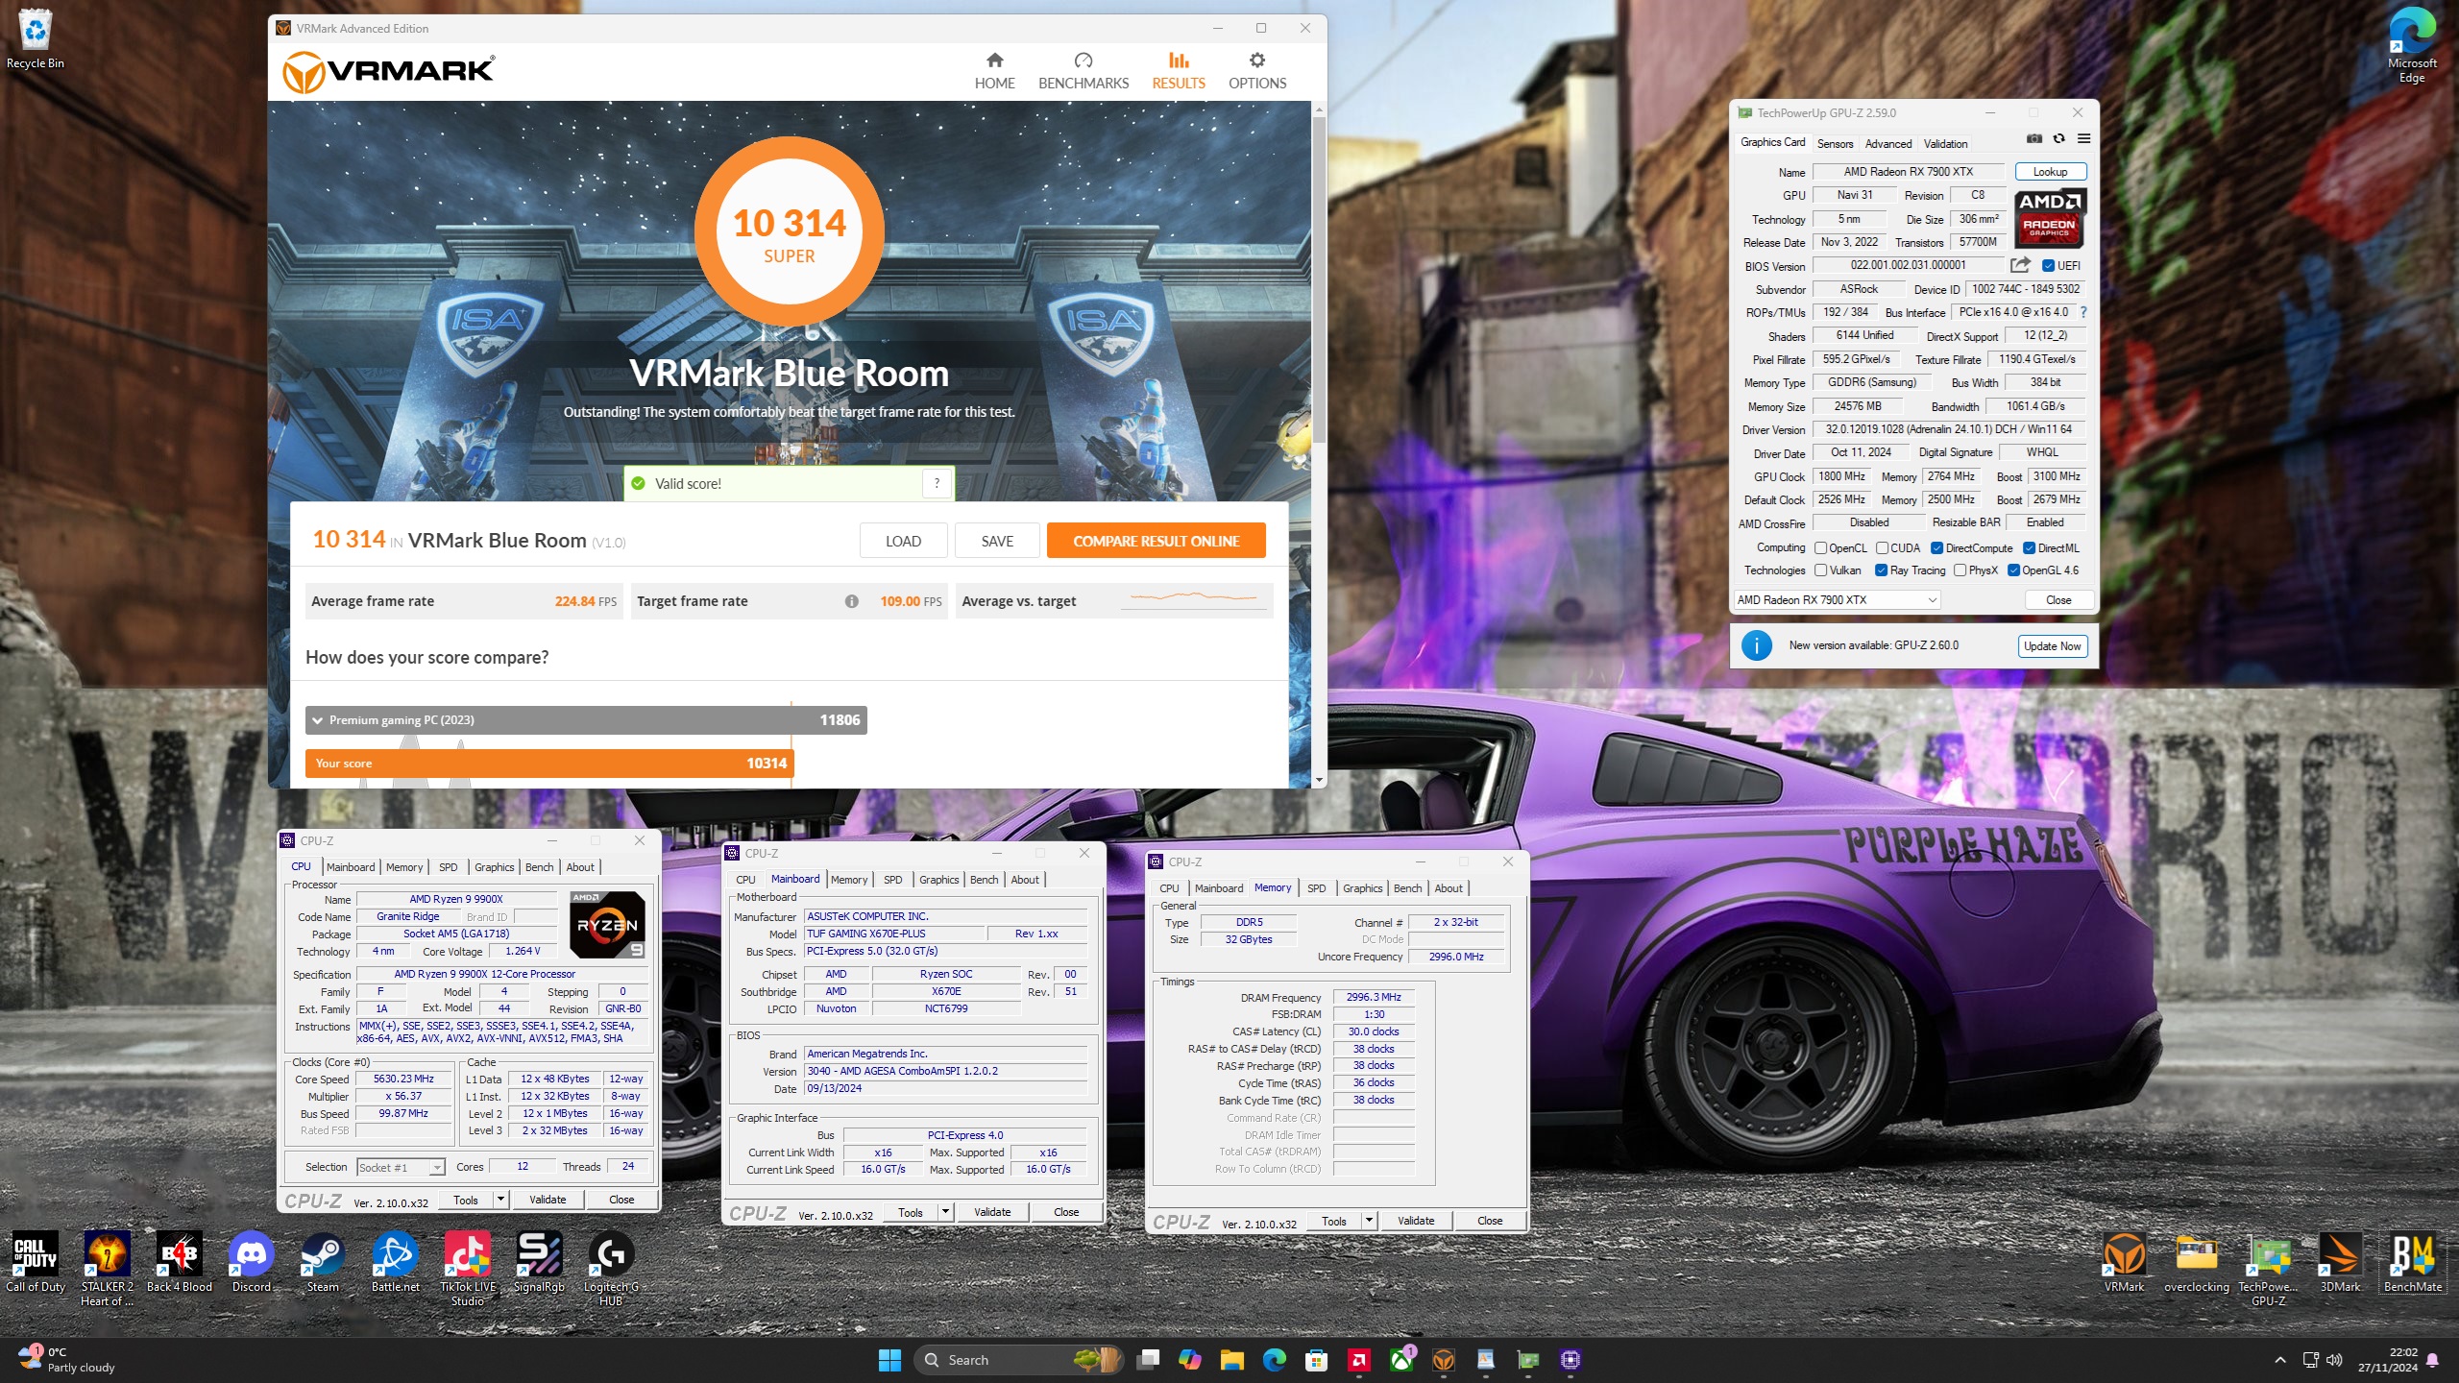Click the GPU-Z refresh icon
The height and width of the screenshot is (1383, 2459).
click(x=2058, y=139)
